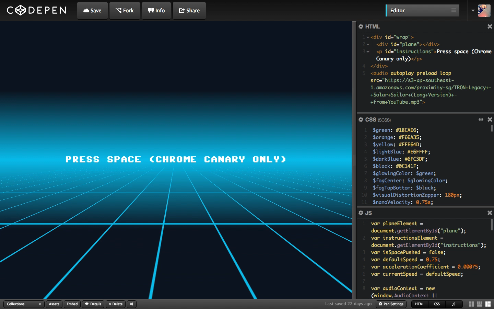Open Pen Settings
Screen dimensions: 494x309
click(391, 304)
